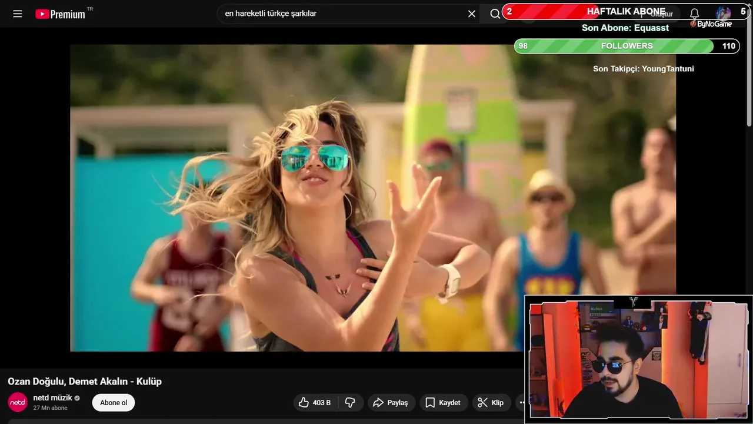Go to YouTube Premium home logo

(x=61, y=14)
